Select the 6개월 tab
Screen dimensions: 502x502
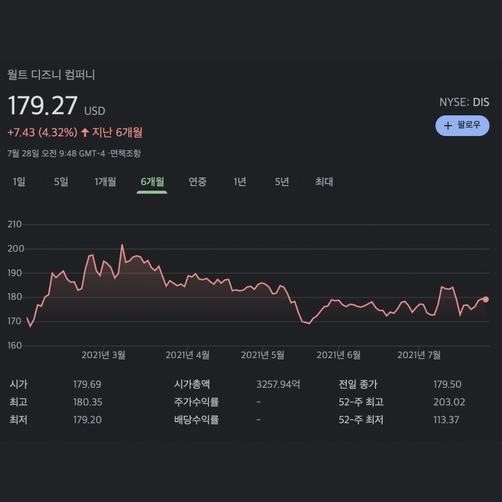pyautogui.click(x=152, y=182)
